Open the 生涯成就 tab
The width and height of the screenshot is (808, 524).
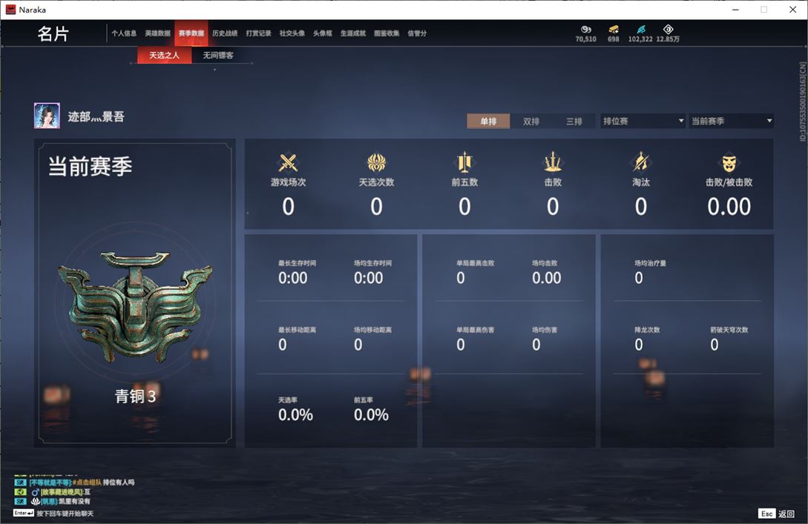tap(353, 33)
